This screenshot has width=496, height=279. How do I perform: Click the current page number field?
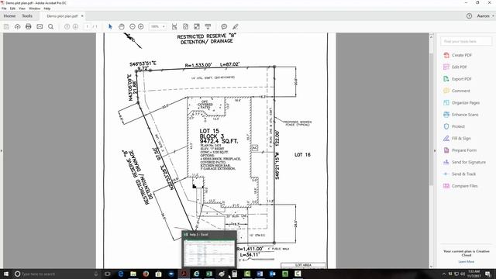[x=88, y=27]
